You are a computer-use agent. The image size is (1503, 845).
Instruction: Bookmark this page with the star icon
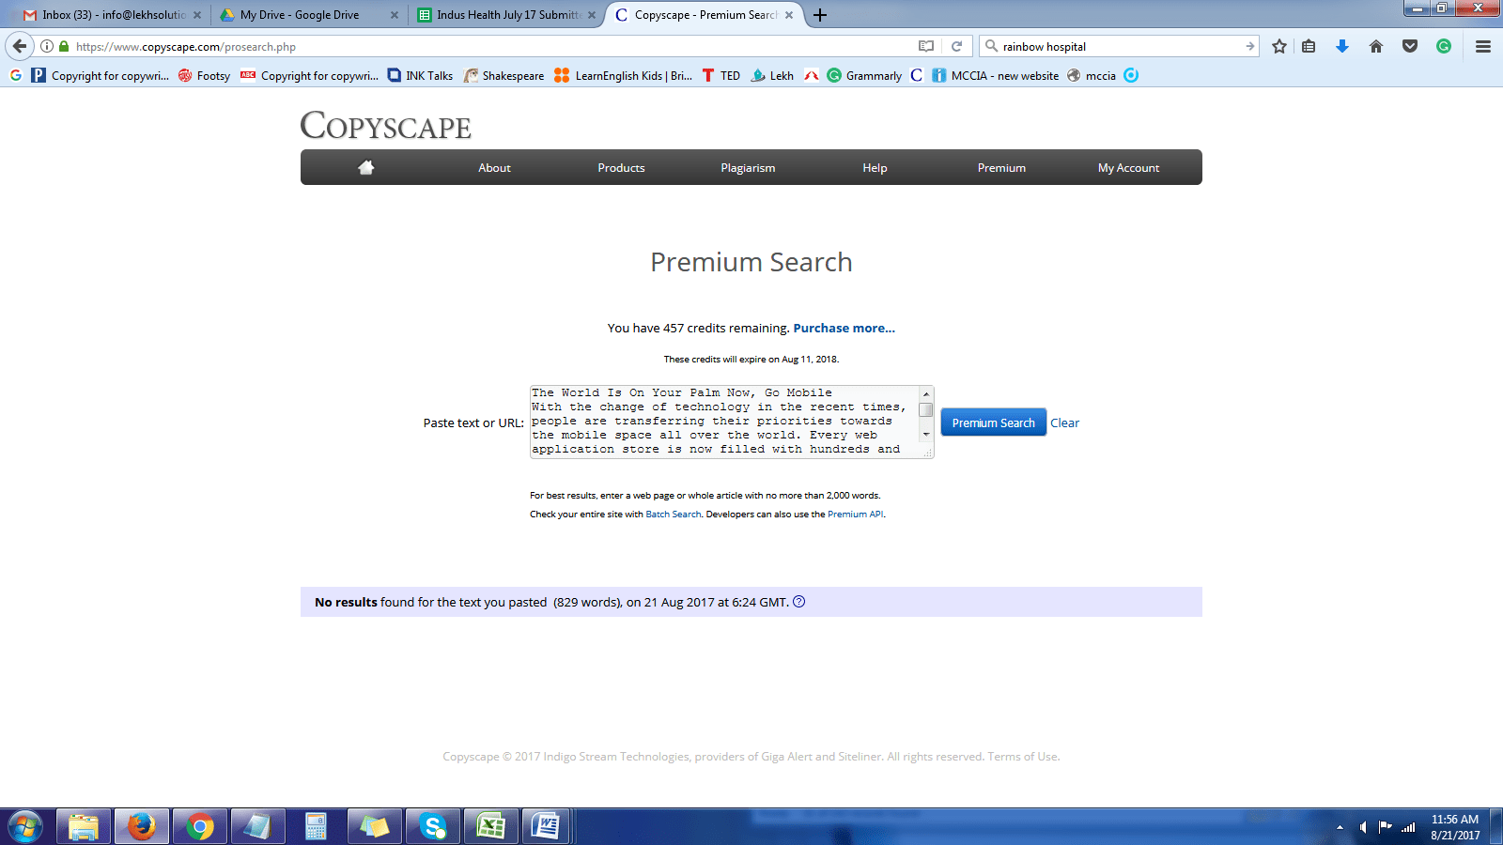pos(1279,46)
